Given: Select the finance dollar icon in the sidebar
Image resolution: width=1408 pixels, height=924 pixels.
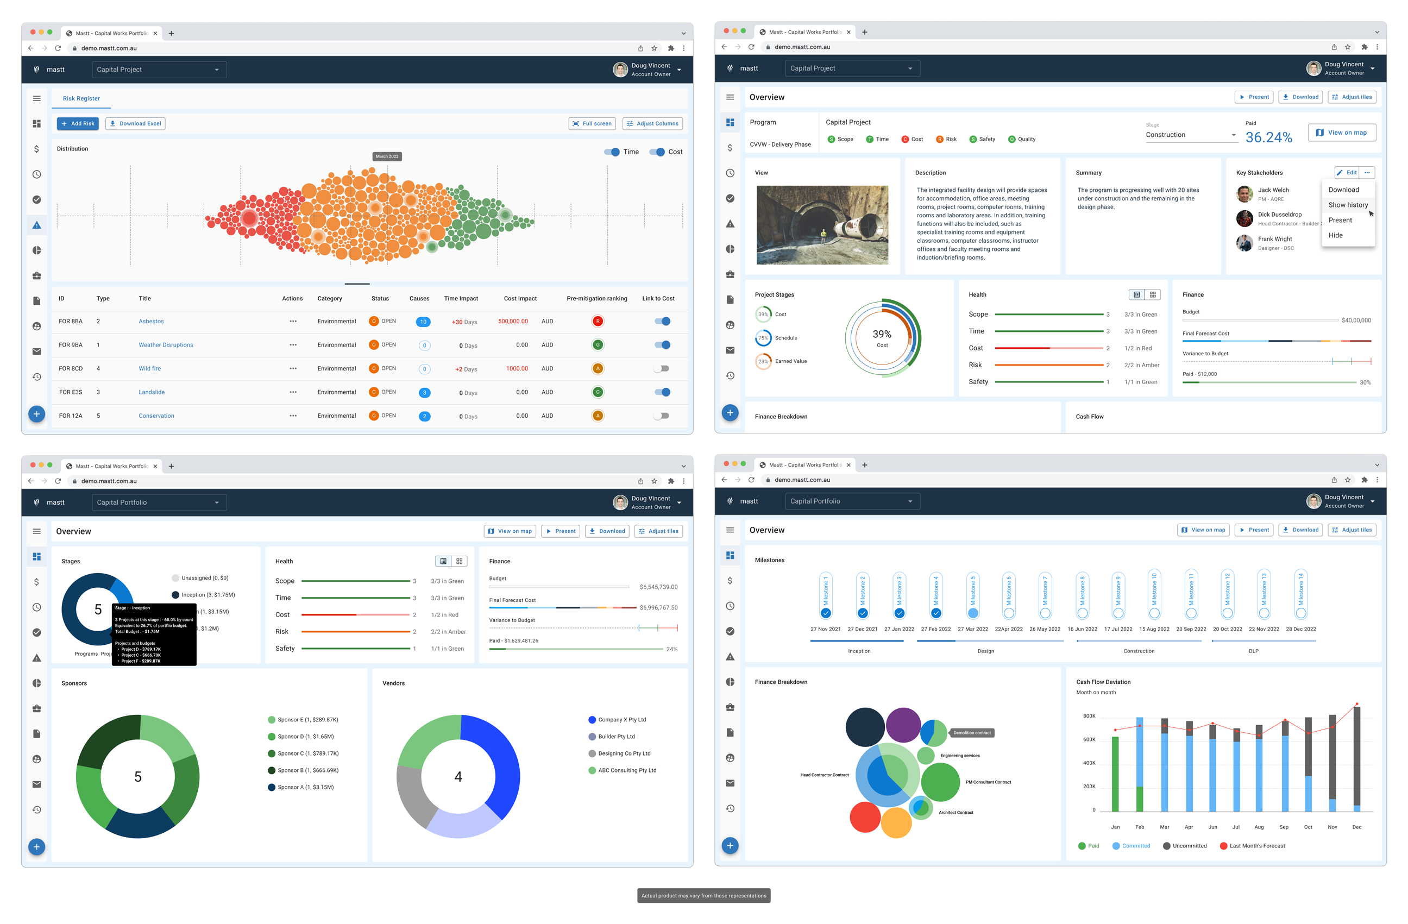Looking at the screenshot, I should click(37, 149).
